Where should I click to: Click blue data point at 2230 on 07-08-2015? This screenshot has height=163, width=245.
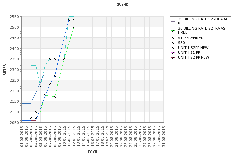(x=50, y=84)
